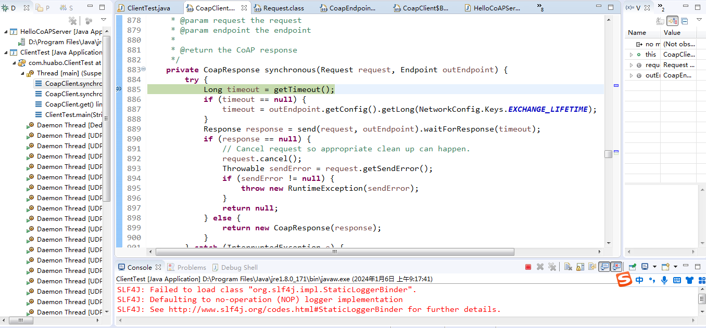
Task: Open the Request.class editor tab
Action: pyautogui.click(x=279, y=8)
